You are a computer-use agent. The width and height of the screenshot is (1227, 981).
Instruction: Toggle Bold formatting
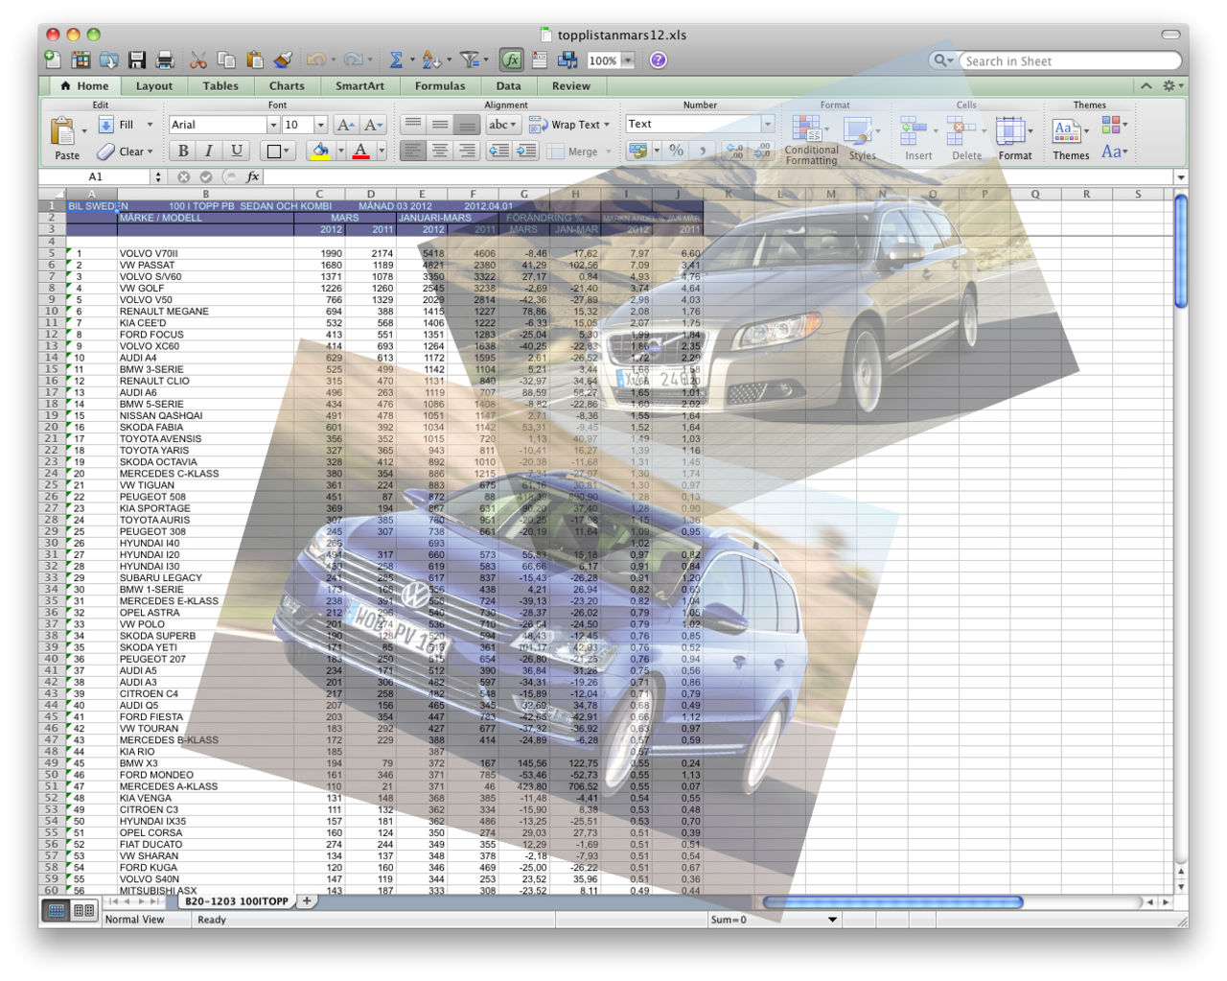point(182,151)
